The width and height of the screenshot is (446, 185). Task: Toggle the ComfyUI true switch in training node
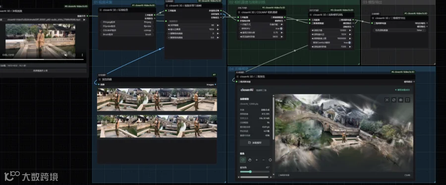pyautogui.click(x=349, y=43)
